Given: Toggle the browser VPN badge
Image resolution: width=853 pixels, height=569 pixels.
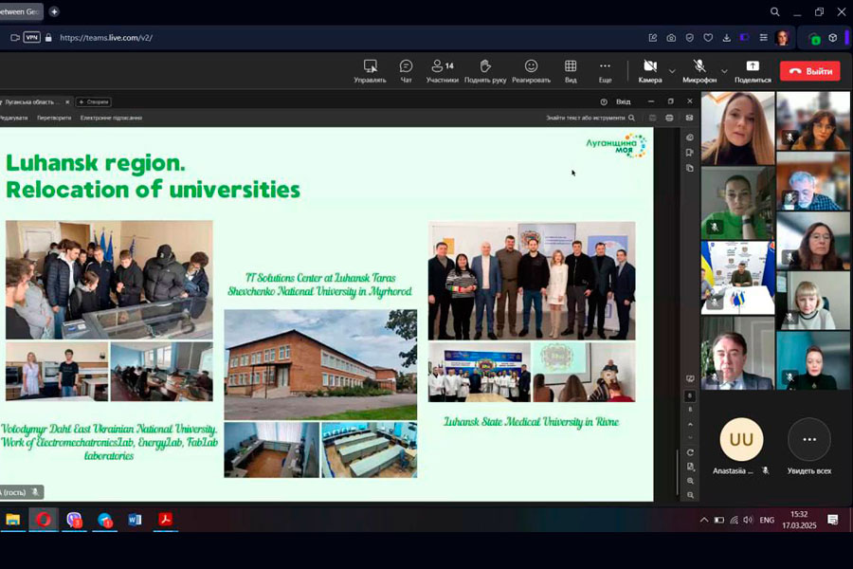Looking at the screenshot, I should [31, 38].
